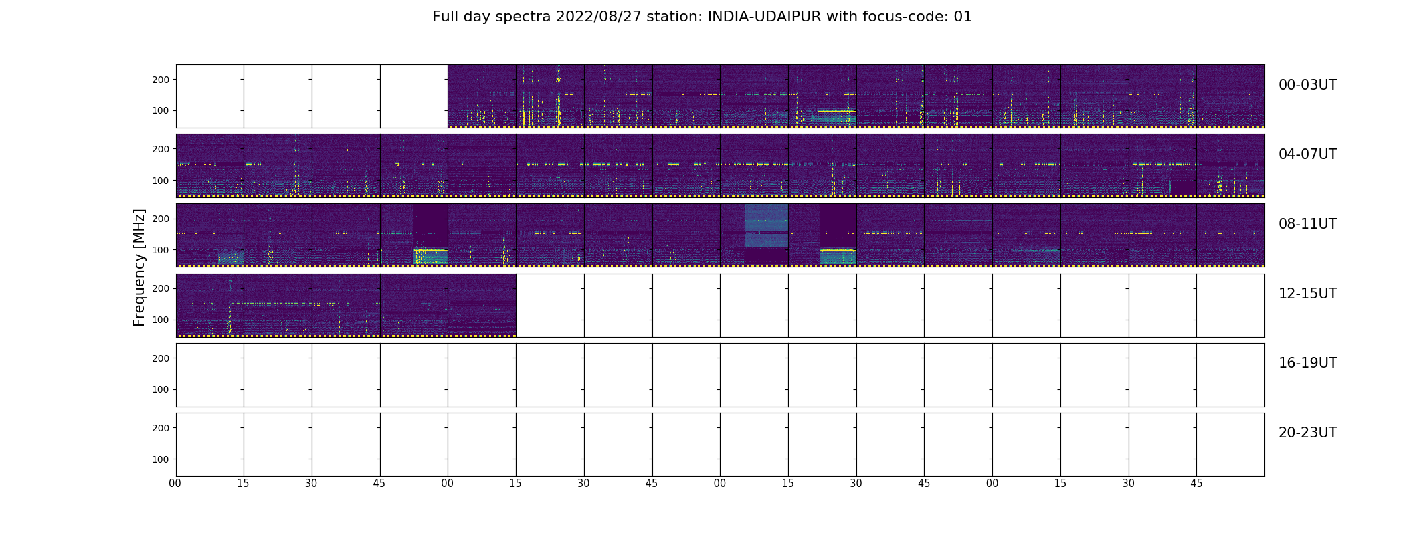Click the long yellow horizontal line in 12-15UT row
This screenshot has height=535, width=1405.
[x=272, y=304]
